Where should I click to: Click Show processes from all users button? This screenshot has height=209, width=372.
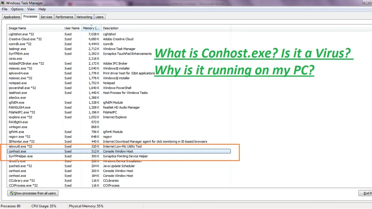click(33, 193)
